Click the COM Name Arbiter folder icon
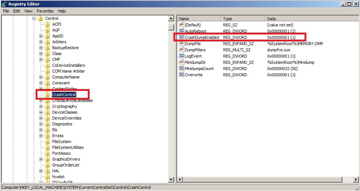 47,71
